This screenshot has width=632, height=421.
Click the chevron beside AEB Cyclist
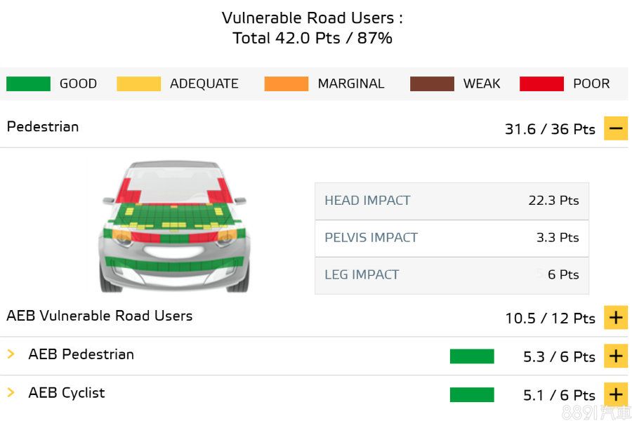coord(11,393)
